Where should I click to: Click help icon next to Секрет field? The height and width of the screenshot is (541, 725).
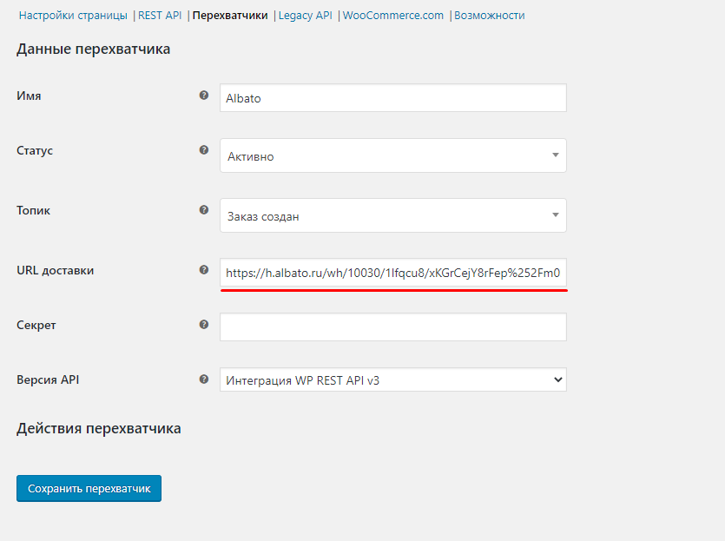[204, 325]
